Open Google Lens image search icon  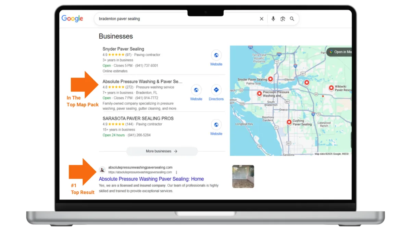pos(283,19)
